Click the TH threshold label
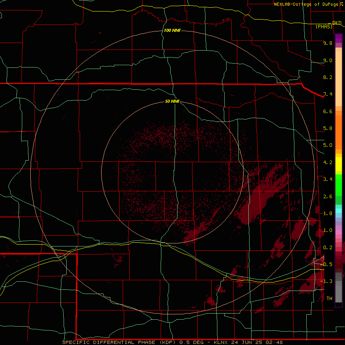Viewport: 345px width, 345px height. coord(329,299)
